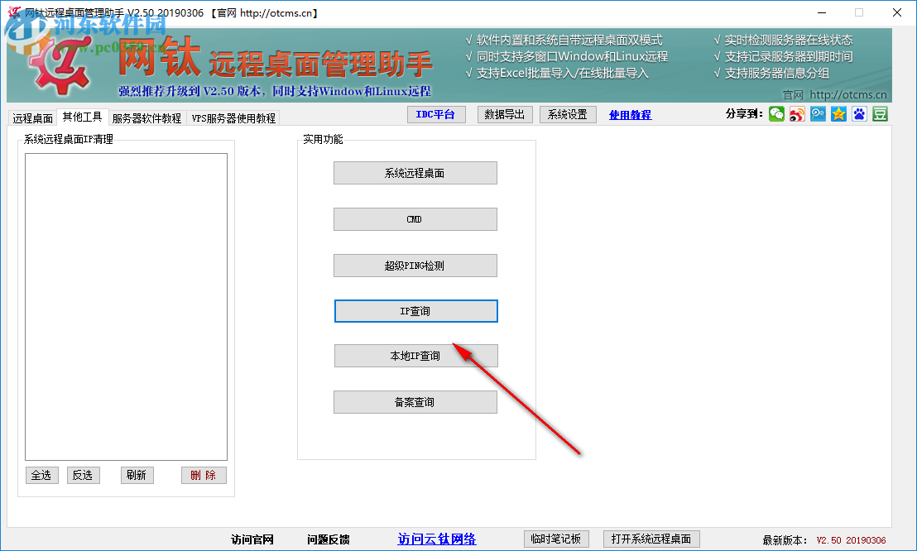Open the 使用教程 link
917x551 pixels.
coord(630,114)
